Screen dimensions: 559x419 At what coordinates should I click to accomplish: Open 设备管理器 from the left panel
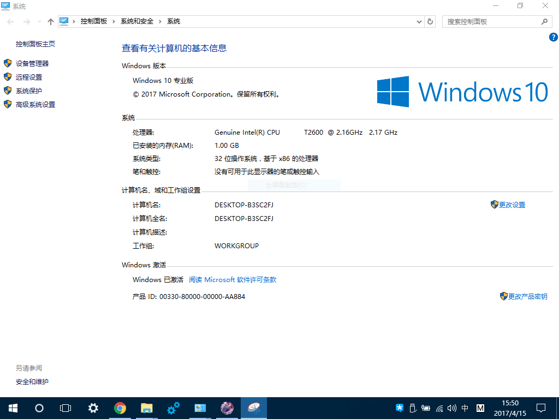32,64
